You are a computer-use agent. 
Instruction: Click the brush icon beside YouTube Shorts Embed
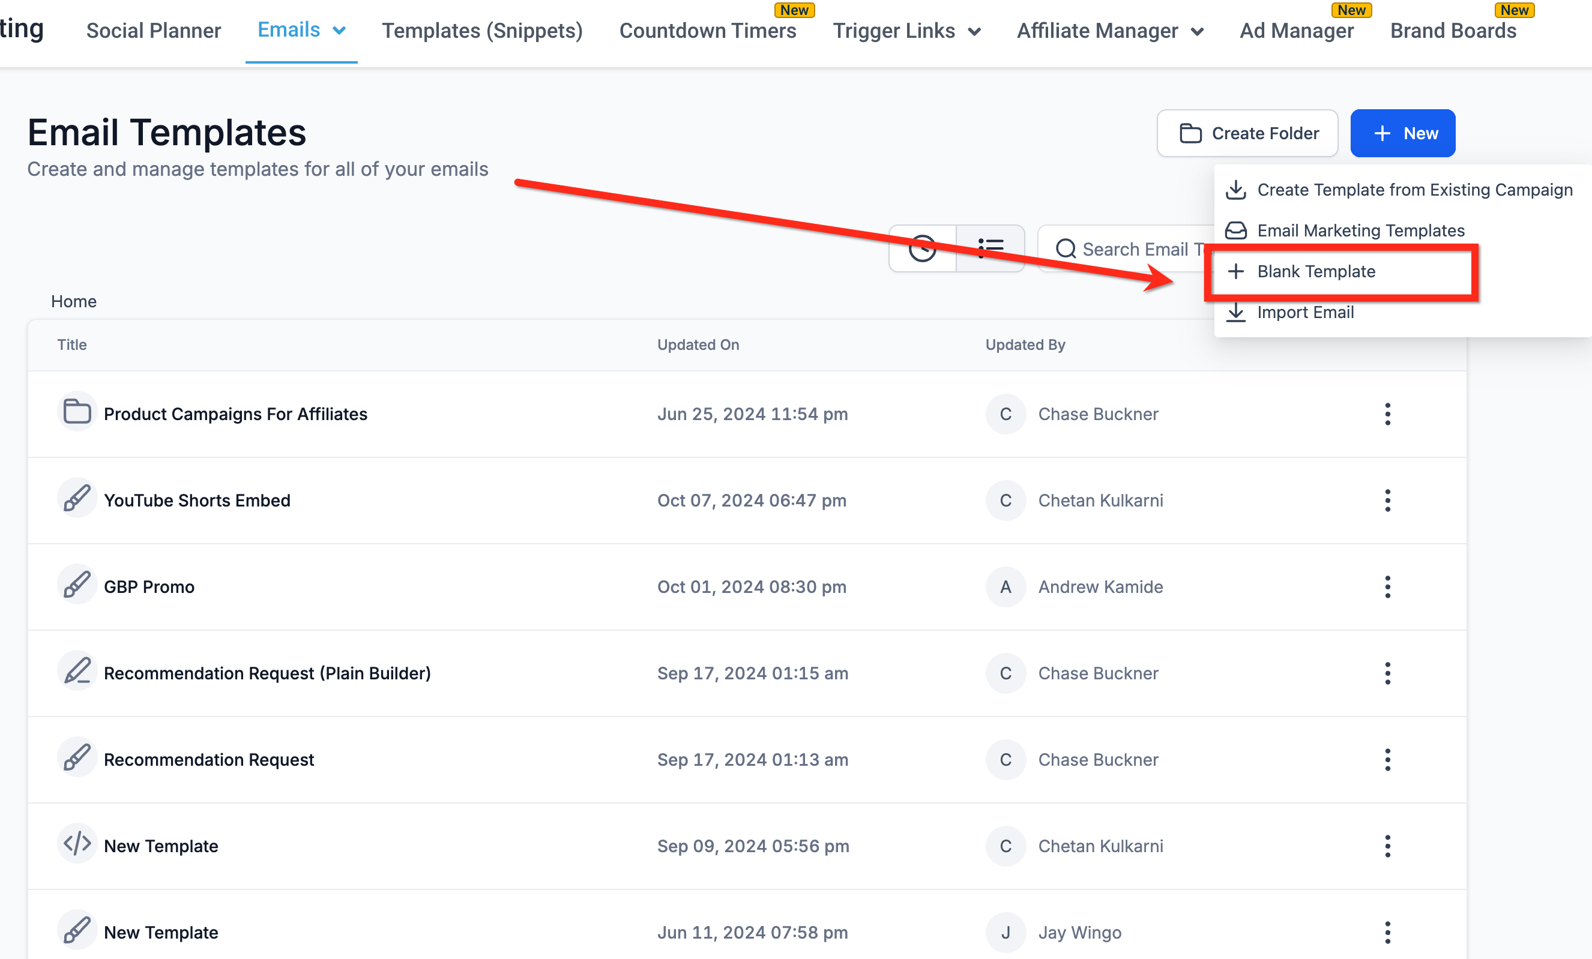pos(77,499)
